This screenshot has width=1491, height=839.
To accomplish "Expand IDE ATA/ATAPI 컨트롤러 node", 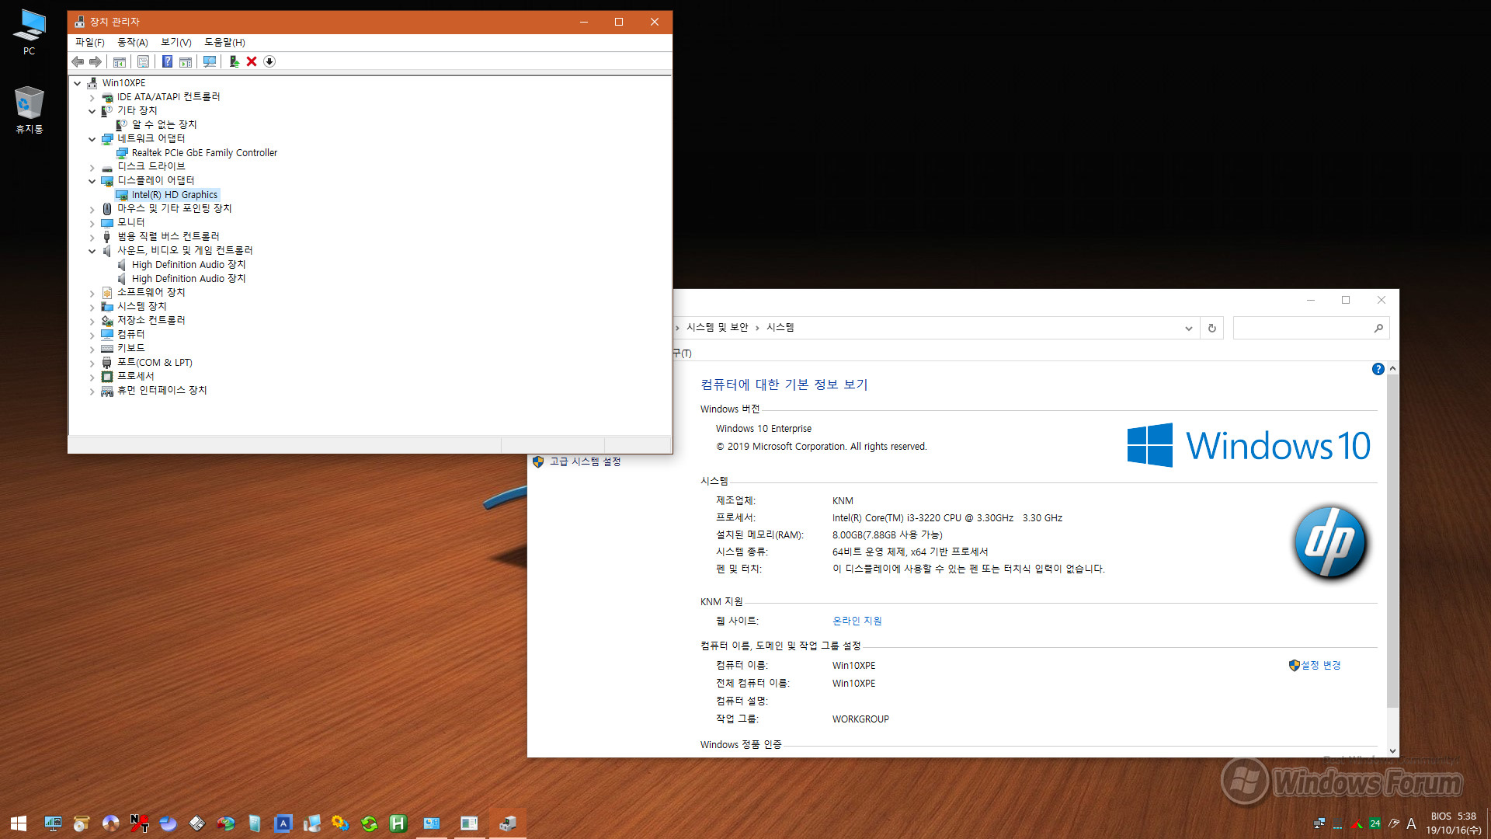I will (x=92, y=97).
